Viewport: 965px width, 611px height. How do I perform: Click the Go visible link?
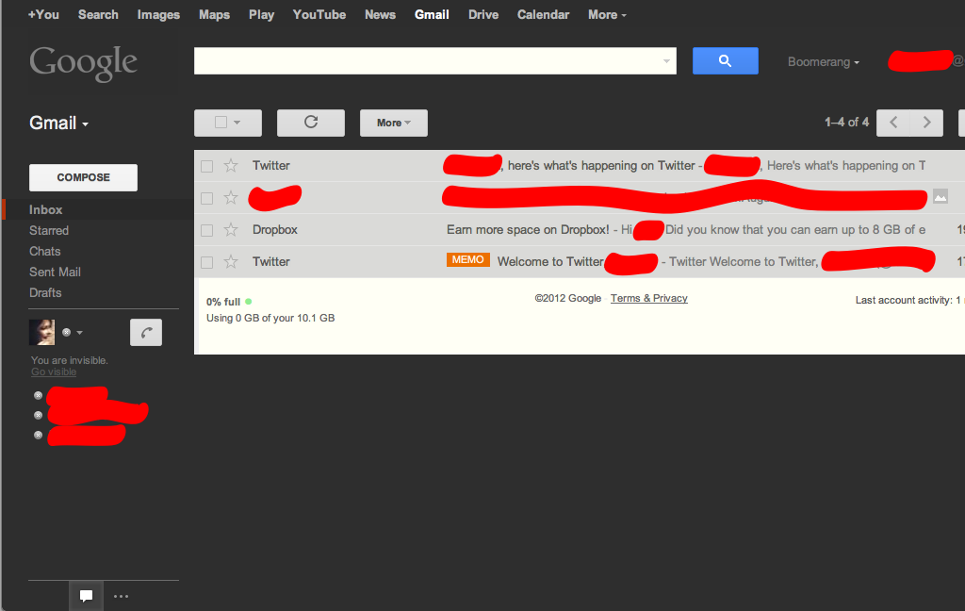click(54, 372)
